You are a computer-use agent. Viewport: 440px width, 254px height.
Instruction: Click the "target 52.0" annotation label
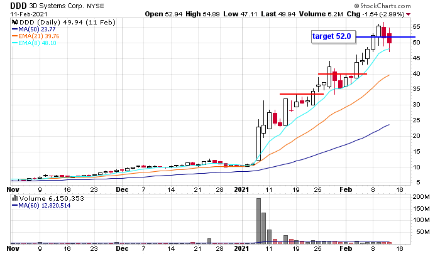click(332, 36)
